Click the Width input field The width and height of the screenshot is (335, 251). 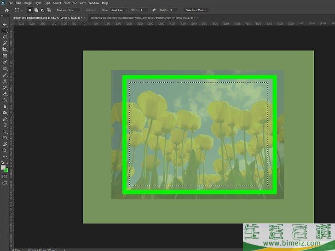click(x=144, y=10)
